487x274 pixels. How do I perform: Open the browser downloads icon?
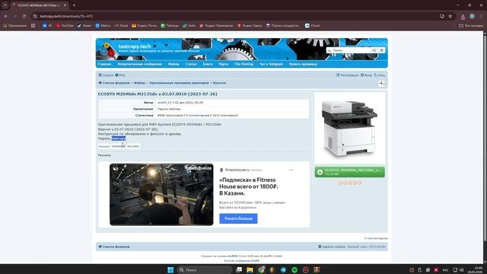tap(463, 17)
